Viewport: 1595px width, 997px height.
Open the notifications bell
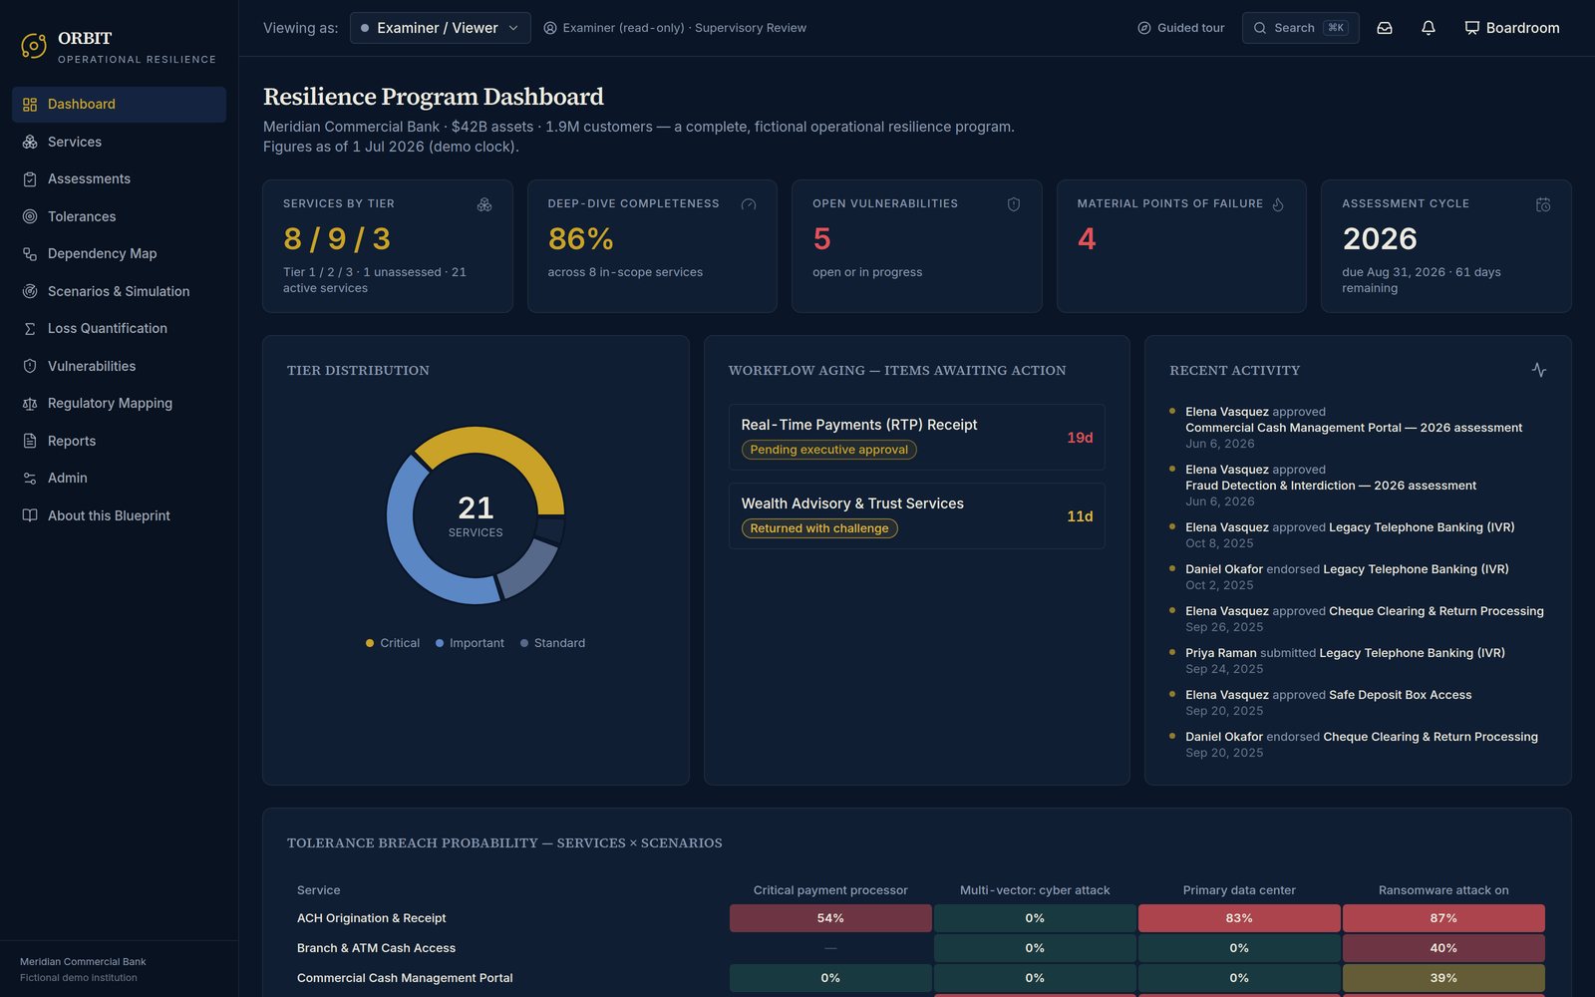[x=1429, y=28]
